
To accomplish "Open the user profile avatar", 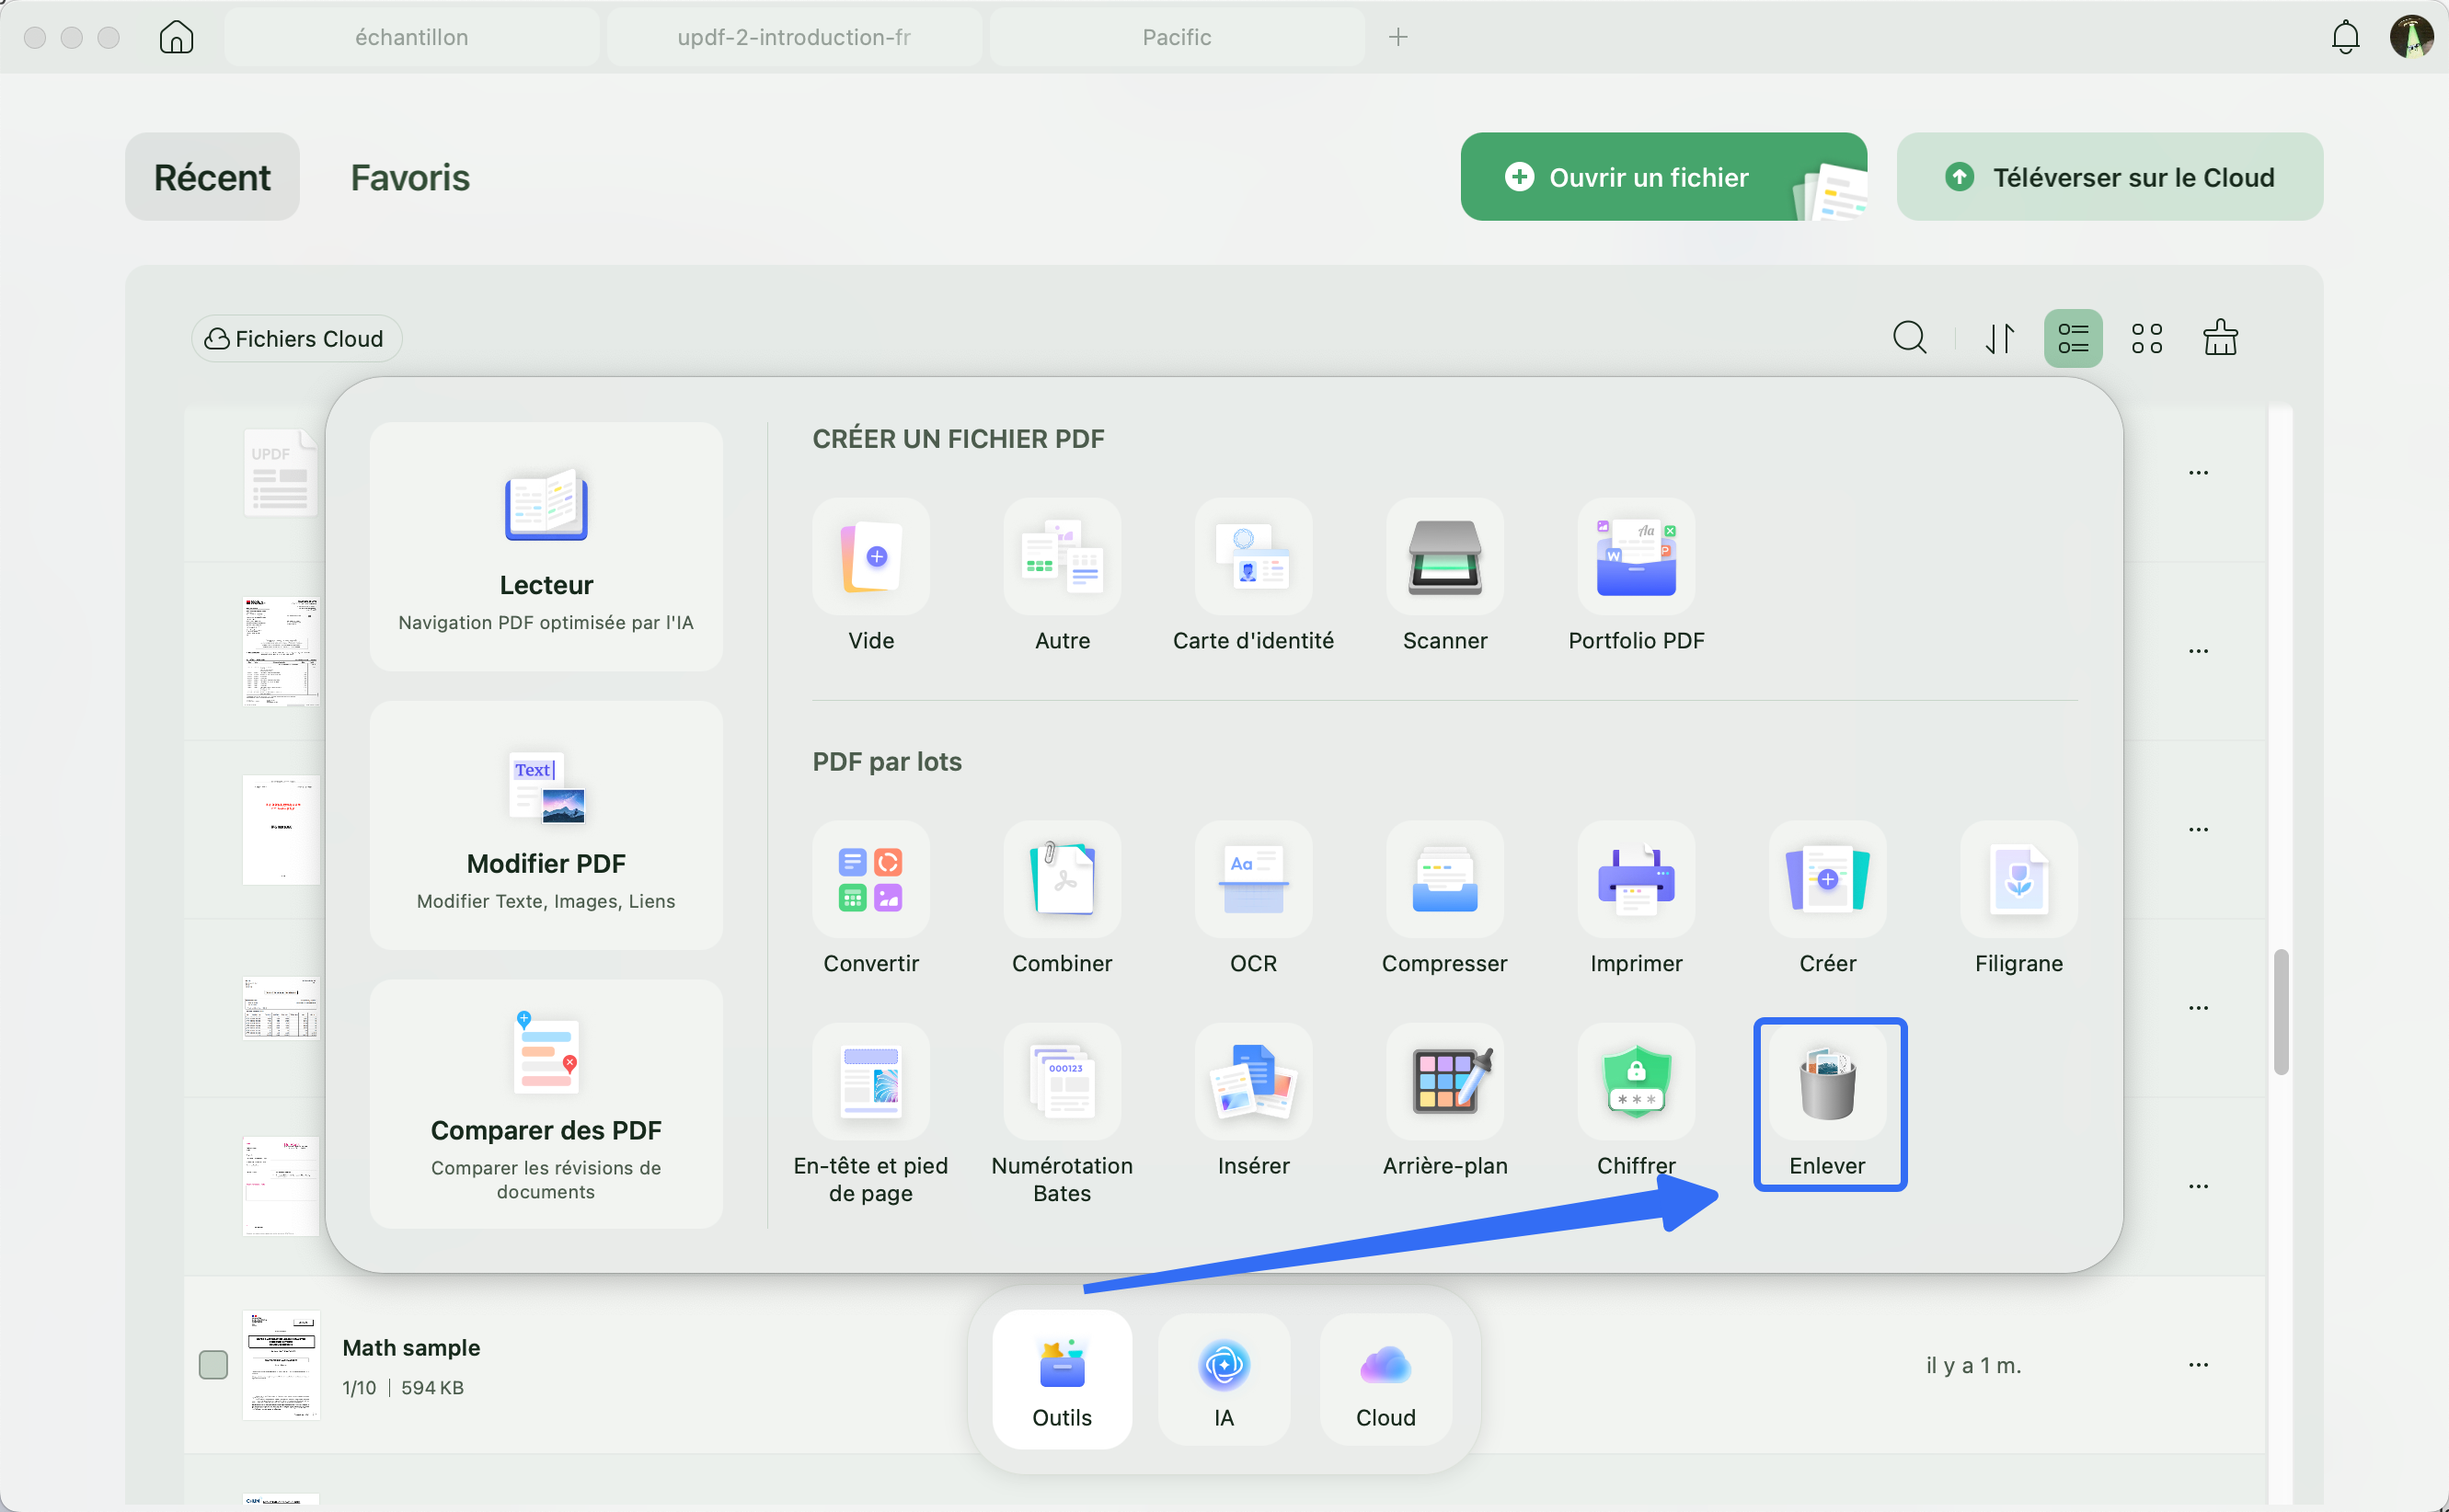I will 2411,37.
